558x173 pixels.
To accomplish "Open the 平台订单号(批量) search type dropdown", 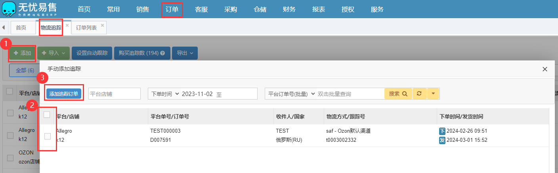I will [x=291, y=94].
